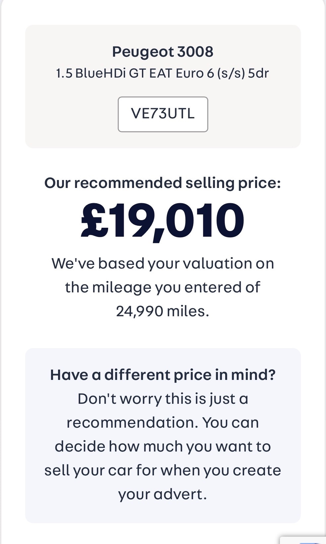Click 'decide how much you want to' line

click(163, 446)
